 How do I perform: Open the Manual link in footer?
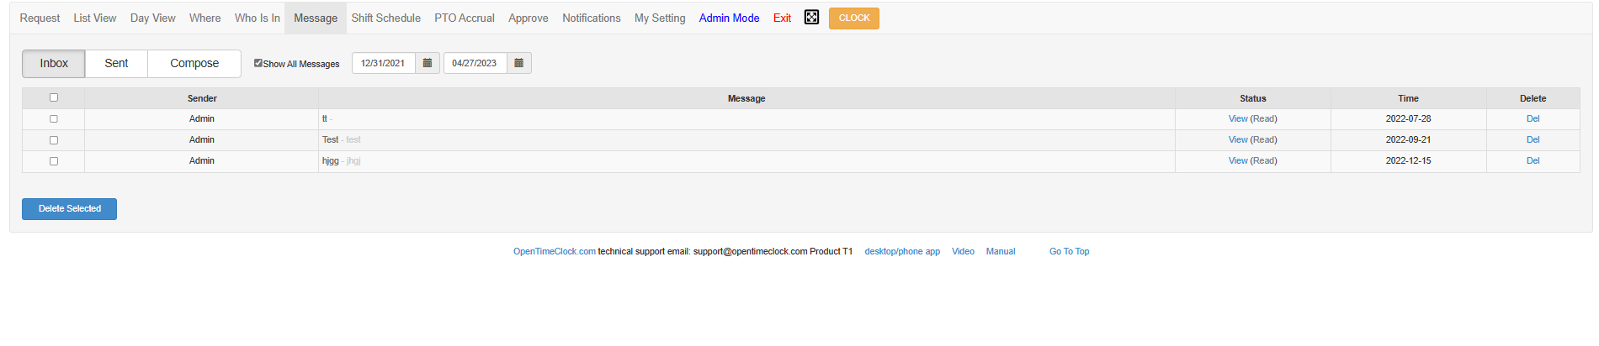[x=1001, y=251]
